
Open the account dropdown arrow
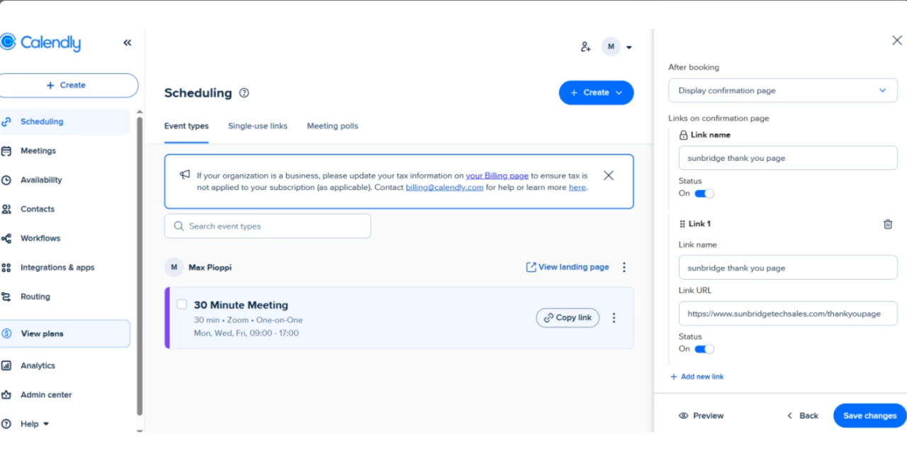(x=629, y=47)
